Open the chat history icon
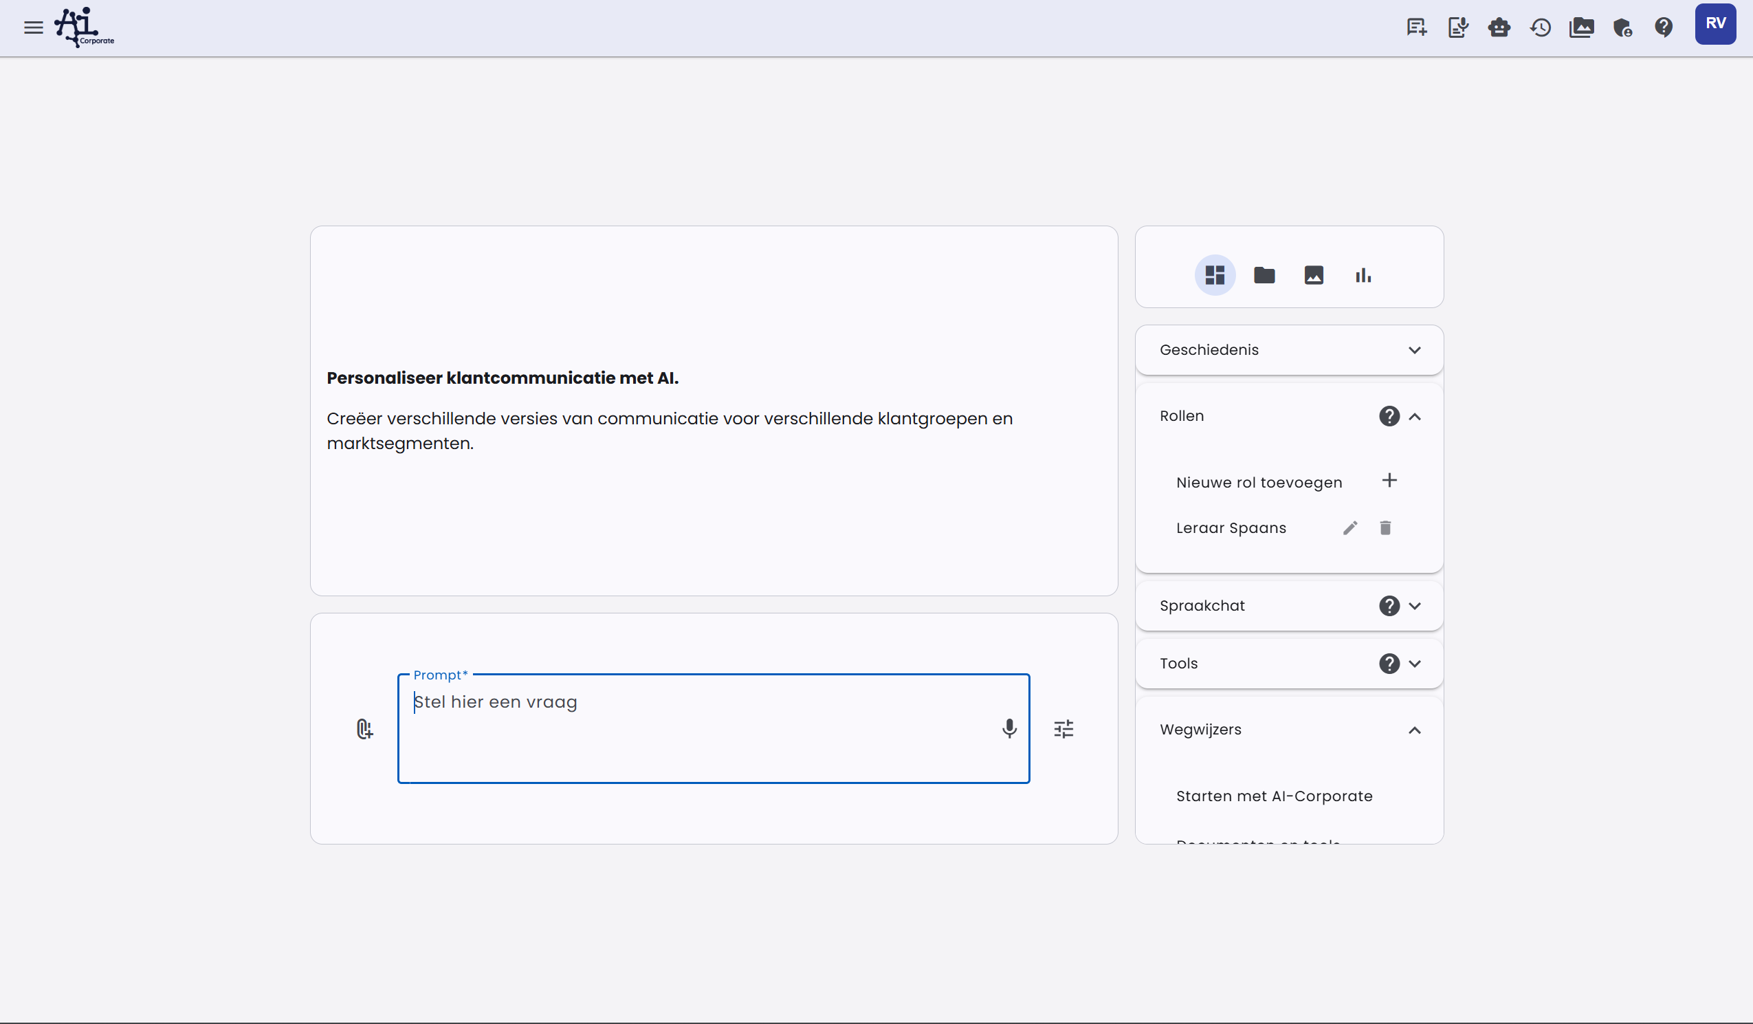1753x1024 pixels. 1540,27
